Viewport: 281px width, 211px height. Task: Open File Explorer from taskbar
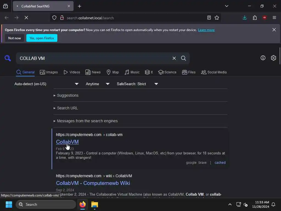click(94, 204)
